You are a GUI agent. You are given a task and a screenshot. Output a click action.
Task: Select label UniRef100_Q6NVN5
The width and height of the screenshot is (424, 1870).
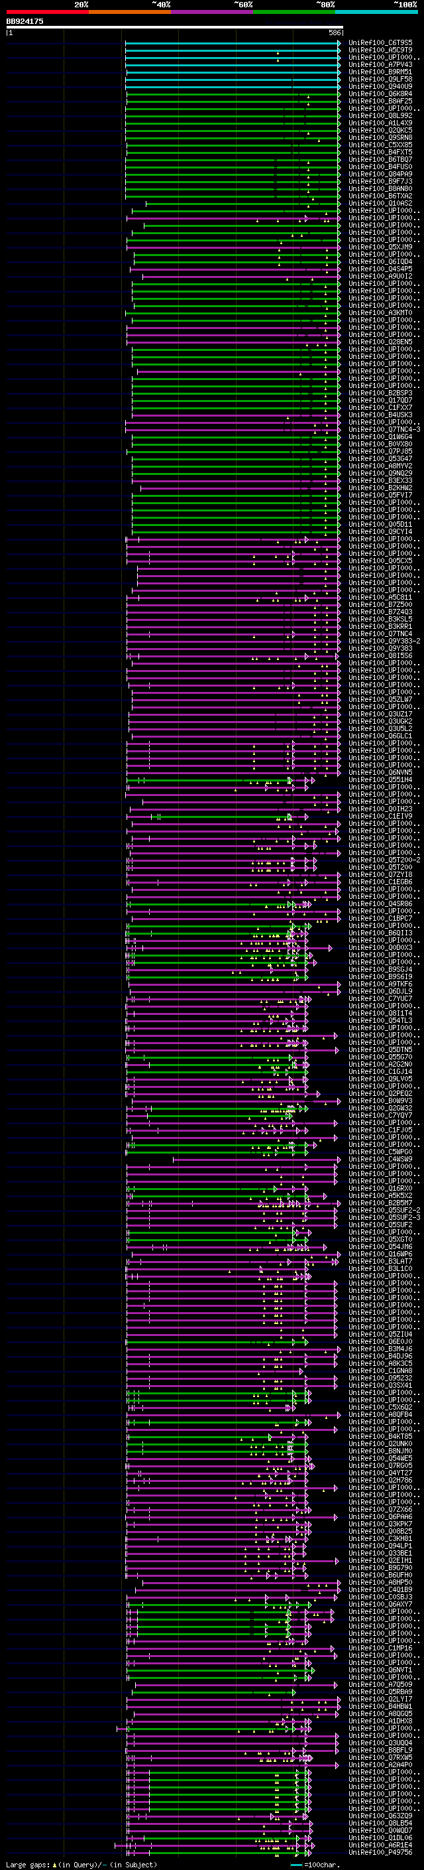pyautogui.click(x=380, y=772)
